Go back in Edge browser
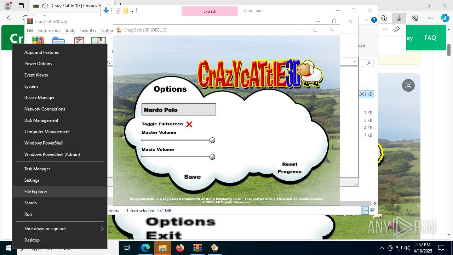The image size is (453, 255). pos(10,18)
